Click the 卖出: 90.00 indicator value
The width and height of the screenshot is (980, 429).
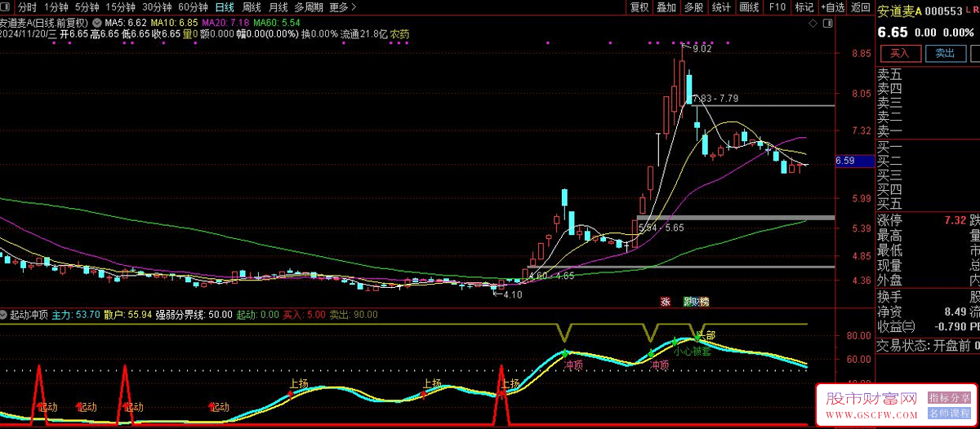coord(354,314)
